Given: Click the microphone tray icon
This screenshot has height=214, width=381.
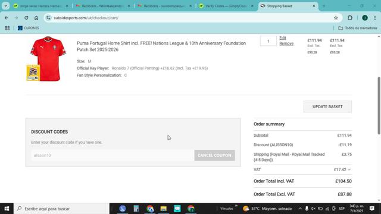Looking at the screenshot, I should (x=307, y=209).
